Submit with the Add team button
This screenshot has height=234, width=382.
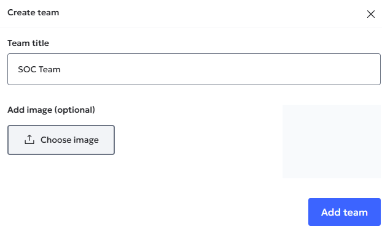click(x=345, y=212)
